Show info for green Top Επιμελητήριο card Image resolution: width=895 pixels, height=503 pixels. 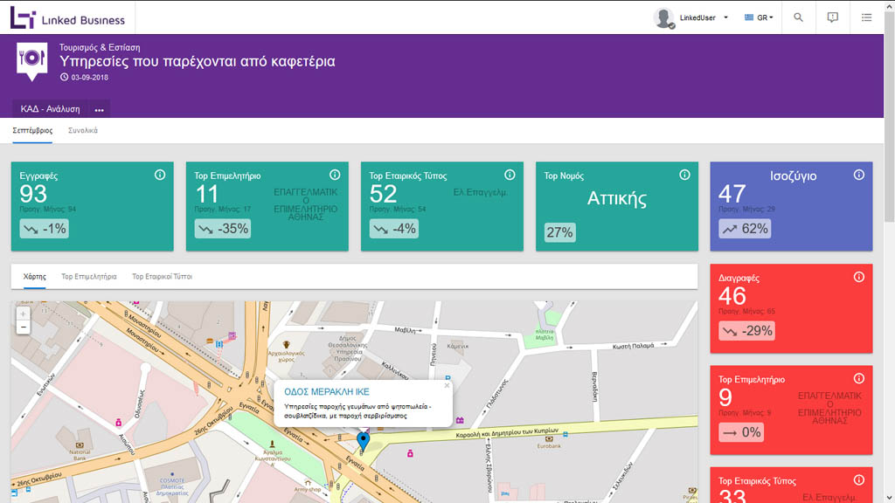[335, 175]
